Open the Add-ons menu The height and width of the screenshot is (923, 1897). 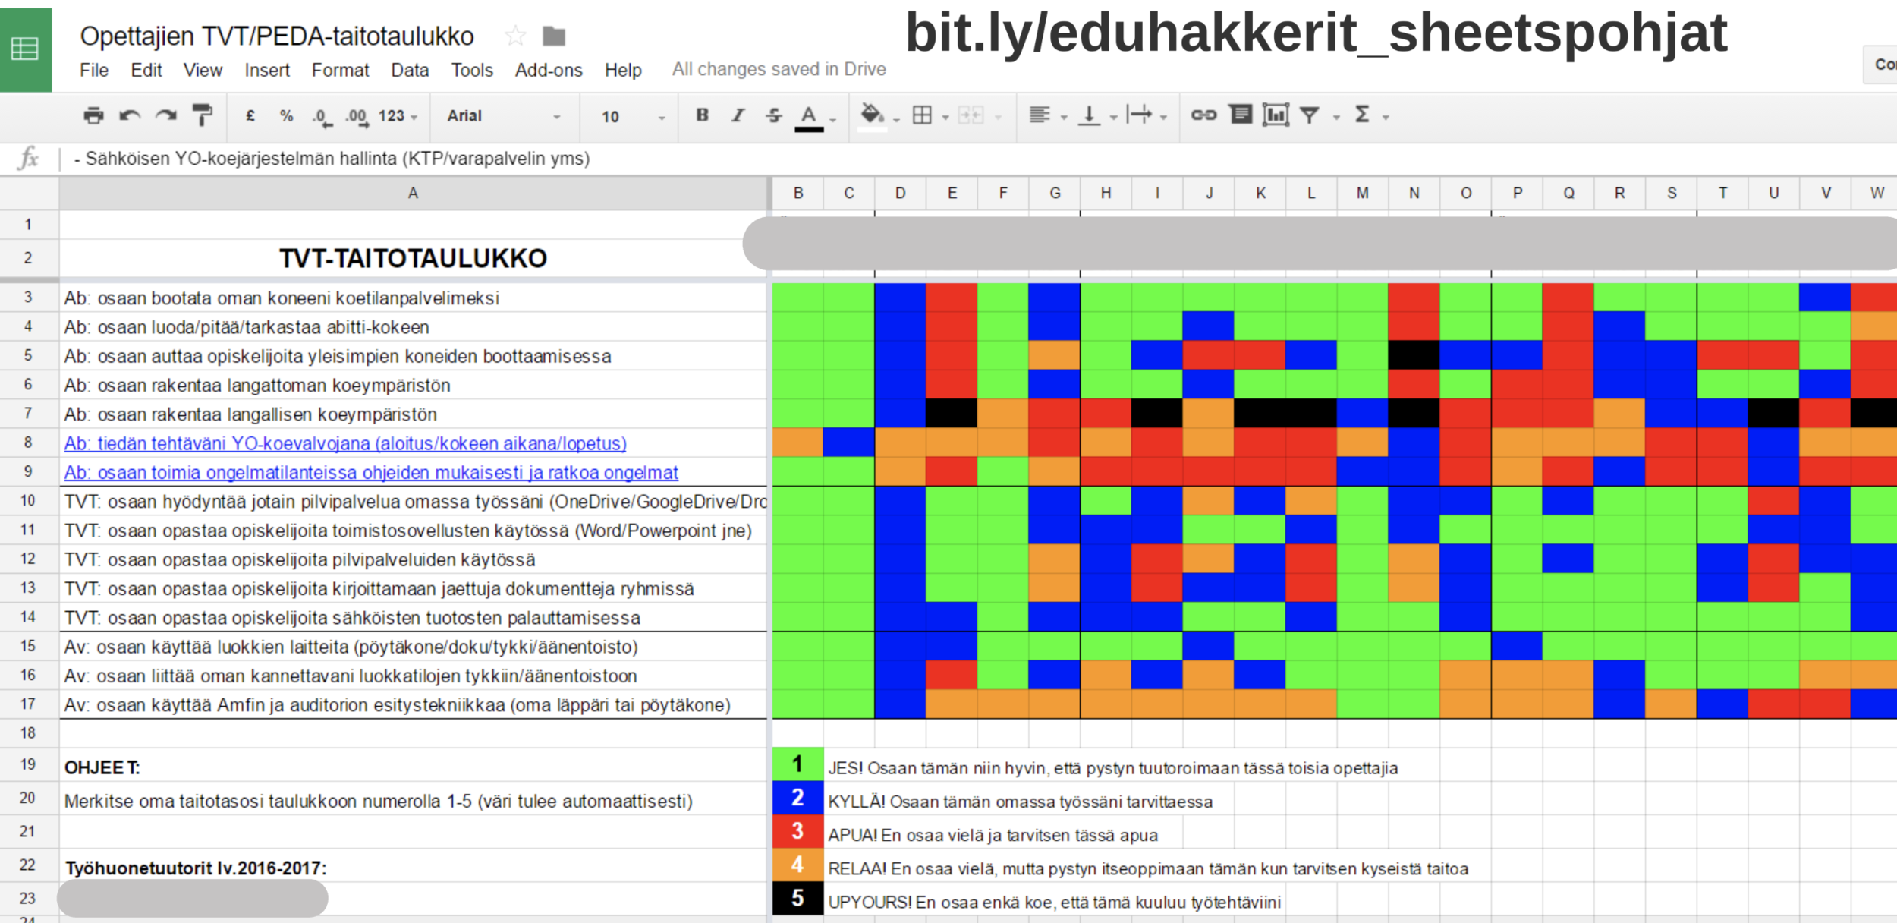[548, 70]
